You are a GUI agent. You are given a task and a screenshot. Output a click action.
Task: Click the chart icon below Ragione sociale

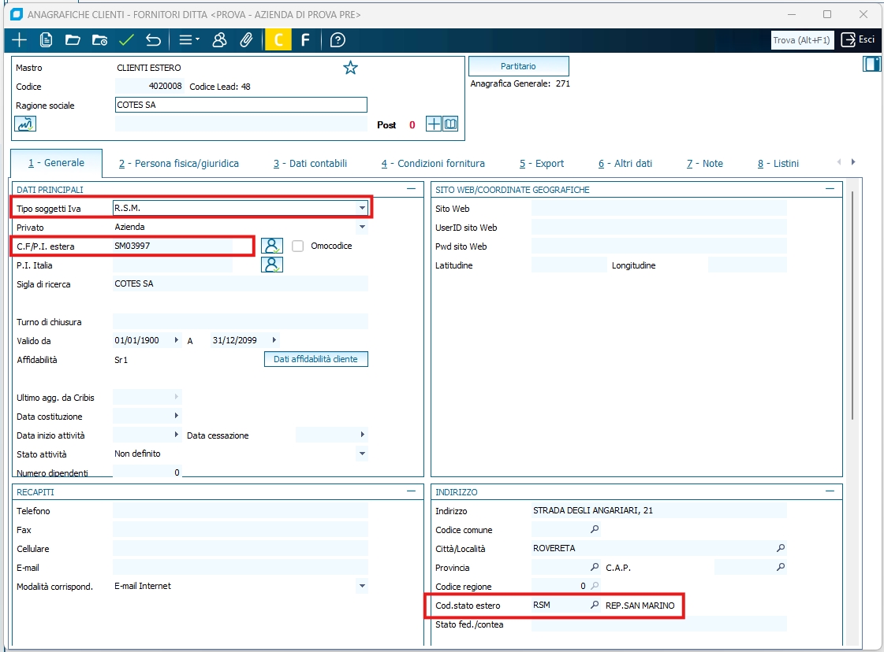click(25, 124)
